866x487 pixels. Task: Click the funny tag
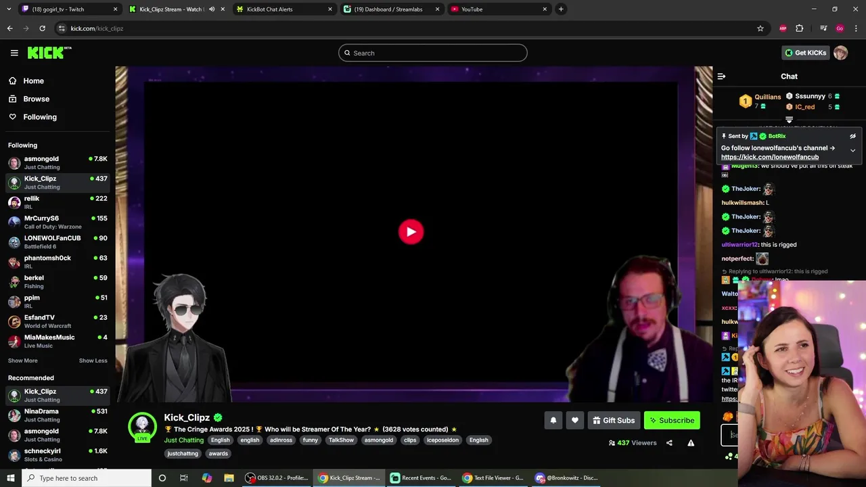(311, 440)
